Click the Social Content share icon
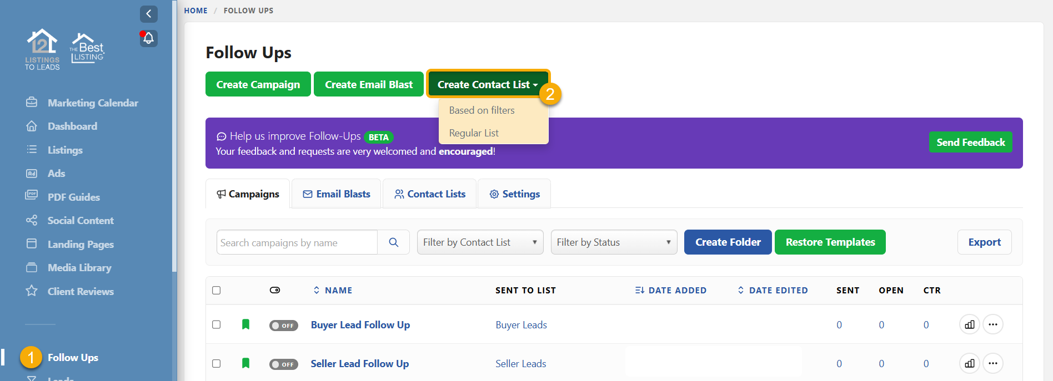Viewport: 1053px width, 381px height. coord(32,220)
